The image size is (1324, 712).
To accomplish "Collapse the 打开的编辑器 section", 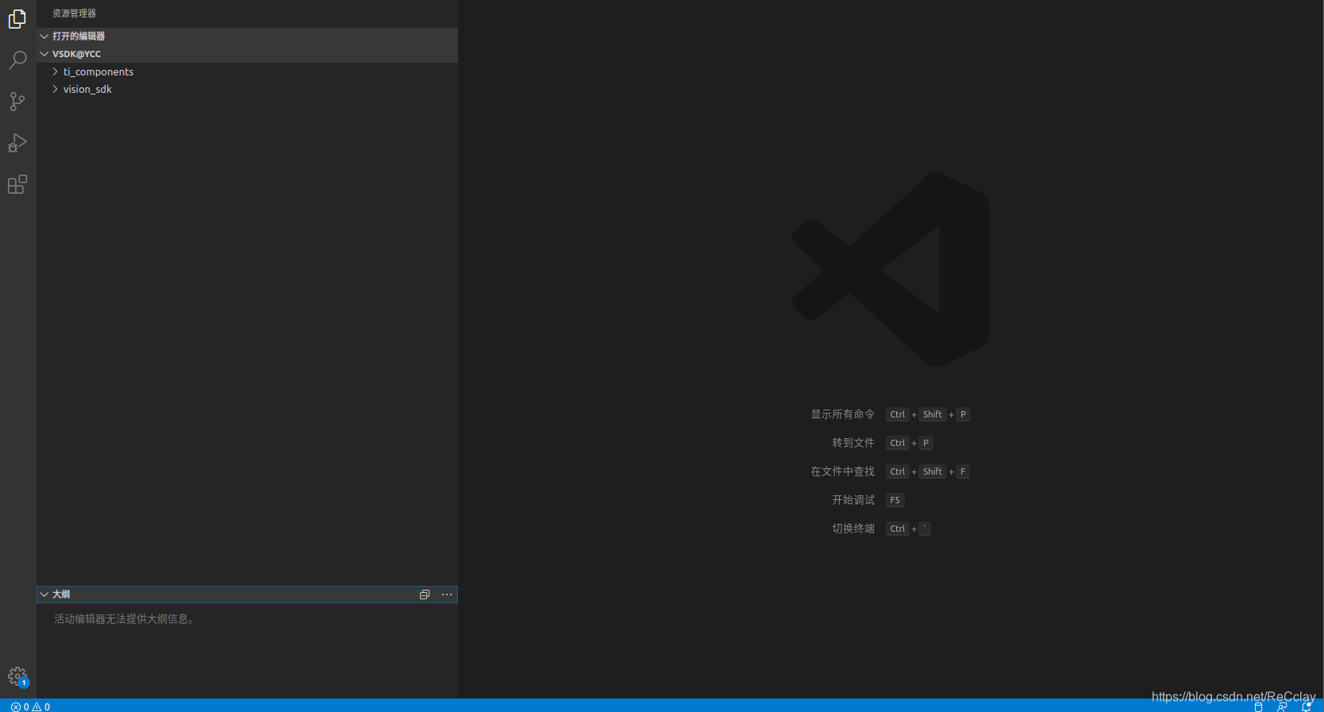I will click(x=44, y=37).
